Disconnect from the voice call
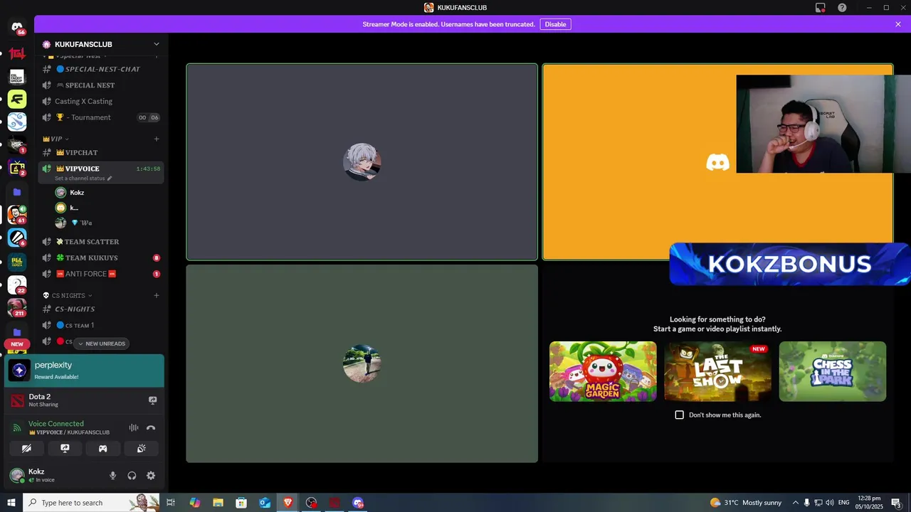This screenshot has height=512, width=911. click(x=151, y=427)
